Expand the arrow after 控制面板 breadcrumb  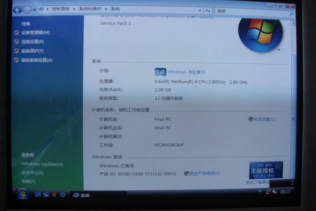click(x=74, y=9)
